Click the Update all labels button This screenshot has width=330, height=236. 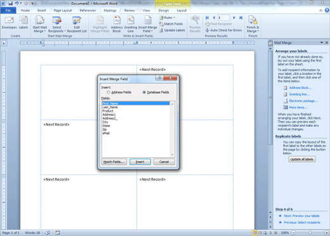[x=302, y=159]
